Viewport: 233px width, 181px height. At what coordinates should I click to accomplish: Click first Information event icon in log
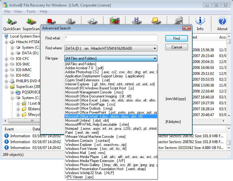(6, 136)
